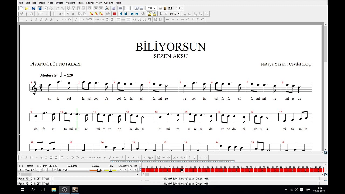Viewport: 345px width, 194px height.
Task: Apply ghost note parentheses effect
Action: 31,158
